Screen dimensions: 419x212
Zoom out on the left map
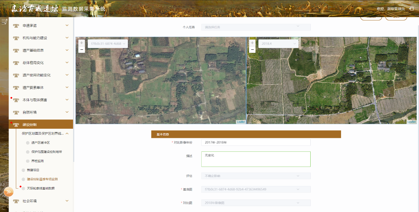82,50
